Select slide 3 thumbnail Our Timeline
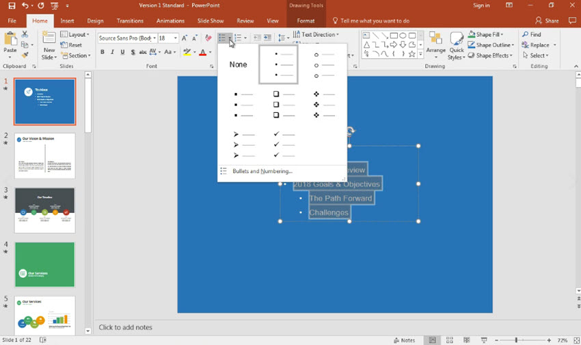581x345 pixels. [x=45, y=210]
